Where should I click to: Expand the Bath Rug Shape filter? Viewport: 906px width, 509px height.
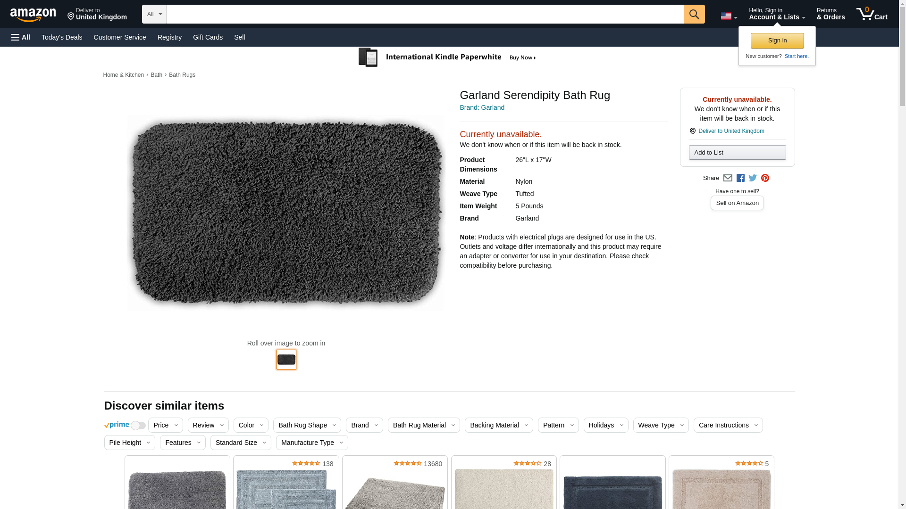307,425
